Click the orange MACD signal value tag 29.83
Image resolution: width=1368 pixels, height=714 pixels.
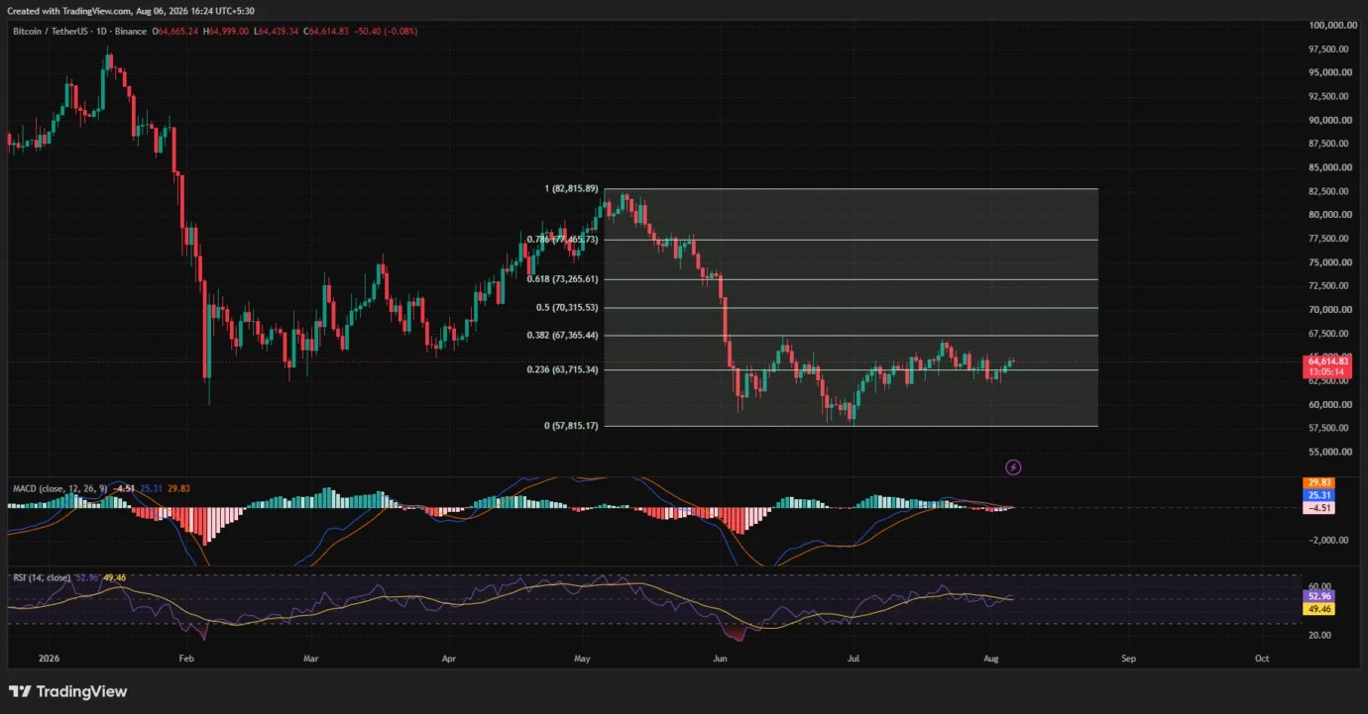click(1319, 483)
